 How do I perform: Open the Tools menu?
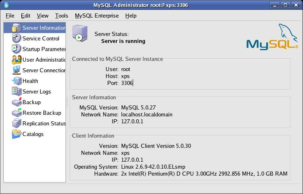coord(61,16)
